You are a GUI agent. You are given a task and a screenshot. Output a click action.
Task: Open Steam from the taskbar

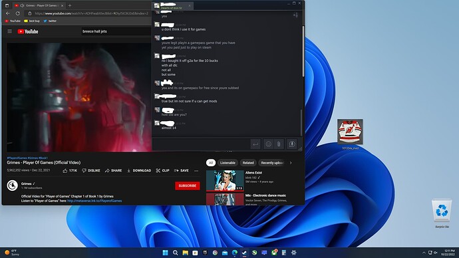[x=244, y=253]
